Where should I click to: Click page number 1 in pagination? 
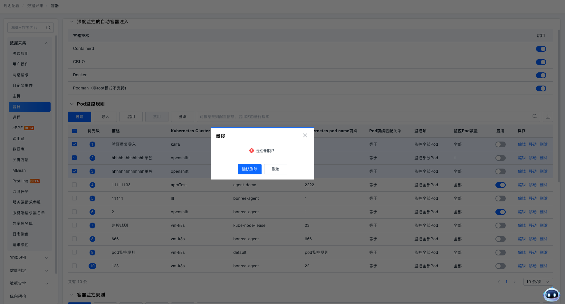click(506, 282)
